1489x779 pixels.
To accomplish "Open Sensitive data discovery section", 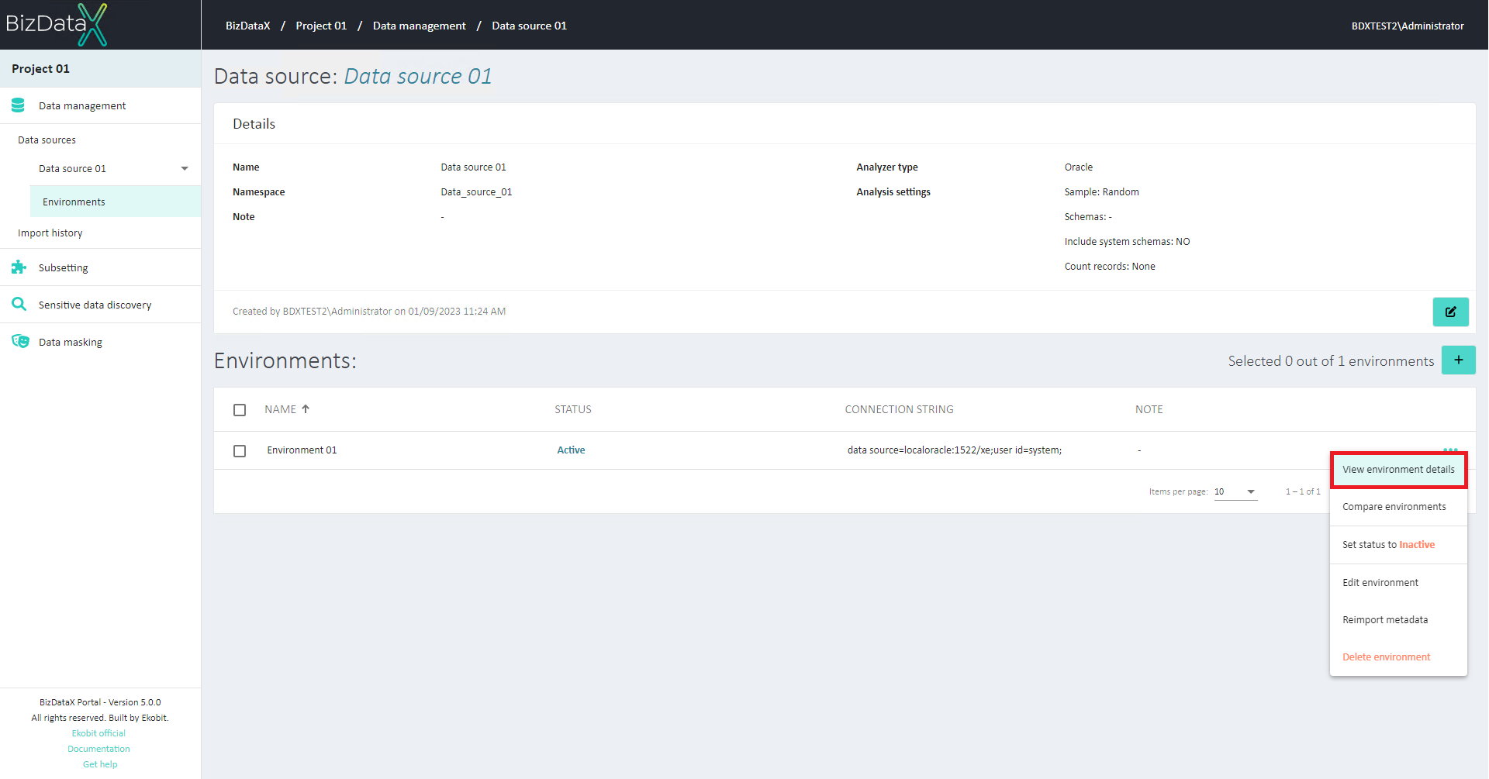I will pyautogui.click(x=100, y=305).
